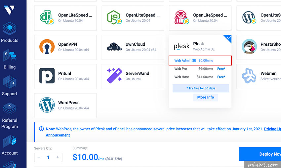Decrease the server quantity with minus
Image resolution: width=281 pixels, height=168 pixels.
(x=39, y=157)
